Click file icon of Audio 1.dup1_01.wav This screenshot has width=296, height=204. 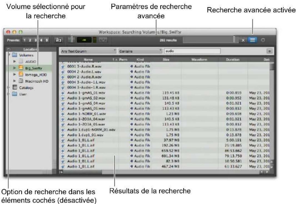click(x=63, y=135)
